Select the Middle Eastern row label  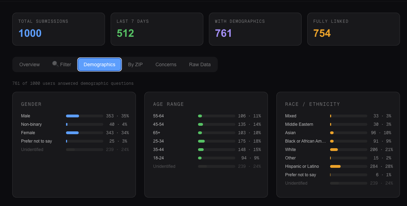tap(299, 124)
